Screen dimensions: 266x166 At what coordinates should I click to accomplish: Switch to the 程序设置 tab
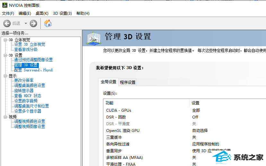click(128, 83)
